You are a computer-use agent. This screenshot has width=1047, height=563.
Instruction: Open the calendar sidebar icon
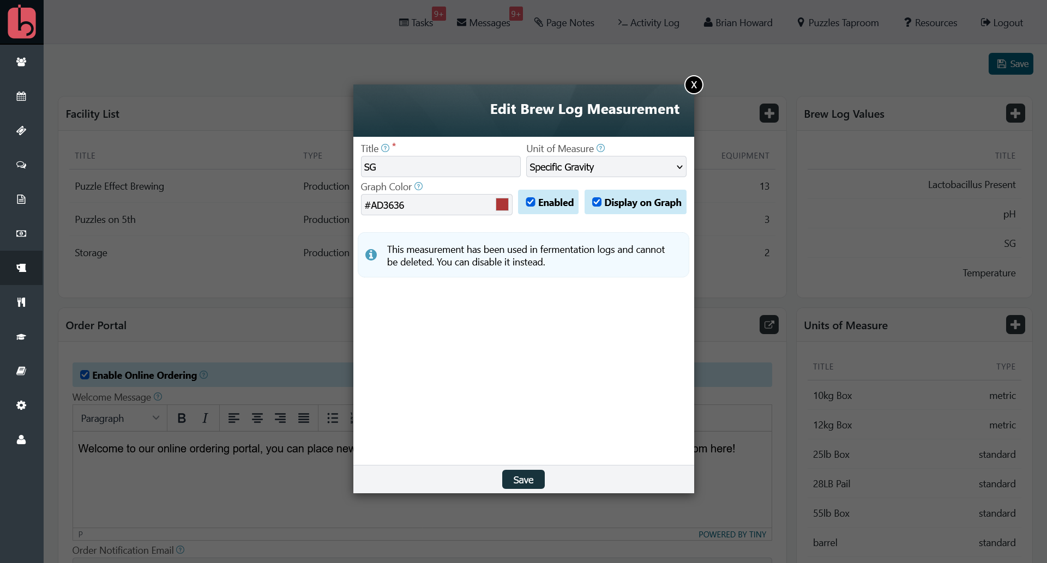[x=21, y=96]
